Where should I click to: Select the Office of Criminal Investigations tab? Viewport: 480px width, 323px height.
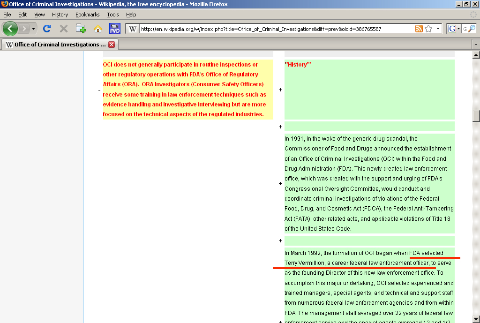(x=60, y=45)
